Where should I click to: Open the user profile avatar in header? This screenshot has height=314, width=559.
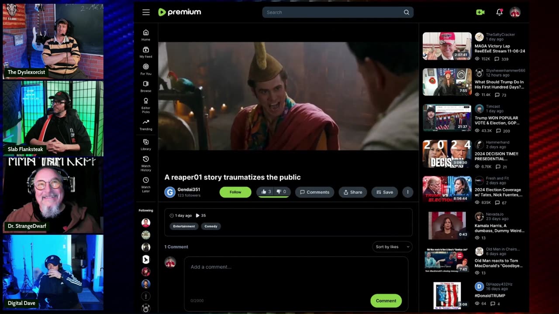pyautogui.click(x=515, y=12)
